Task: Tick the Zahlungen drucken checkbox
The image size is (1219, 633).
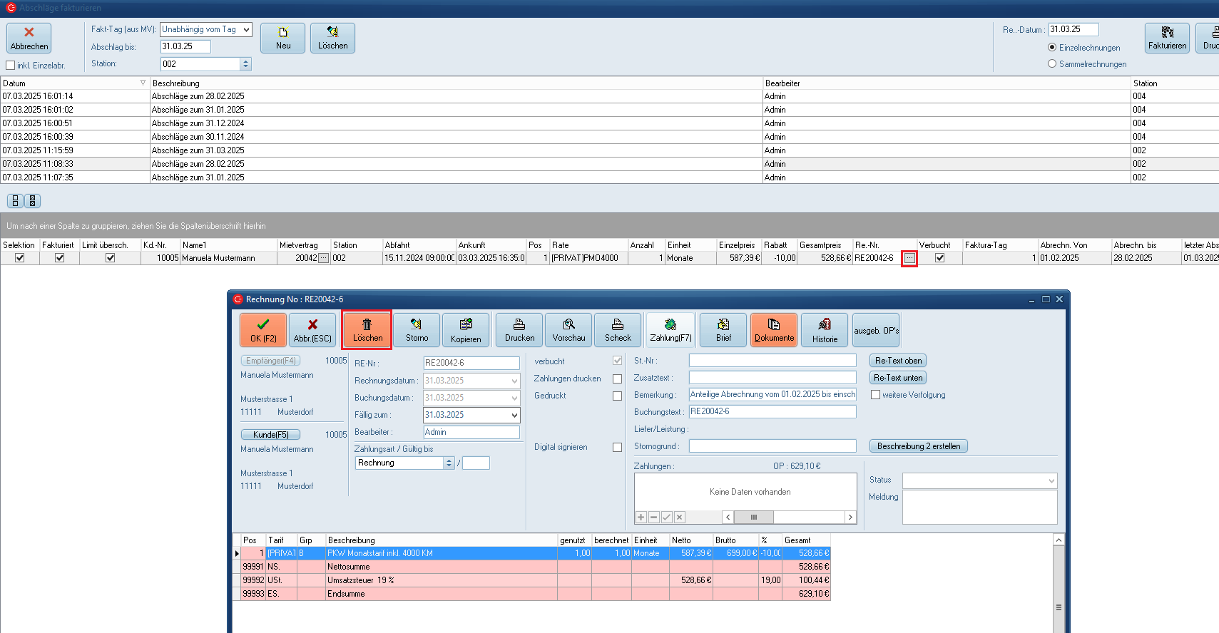Action: 617,379
